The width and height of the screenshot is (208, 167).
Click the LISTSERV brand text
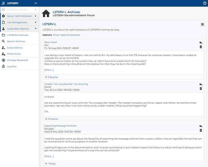coord(13,3)
